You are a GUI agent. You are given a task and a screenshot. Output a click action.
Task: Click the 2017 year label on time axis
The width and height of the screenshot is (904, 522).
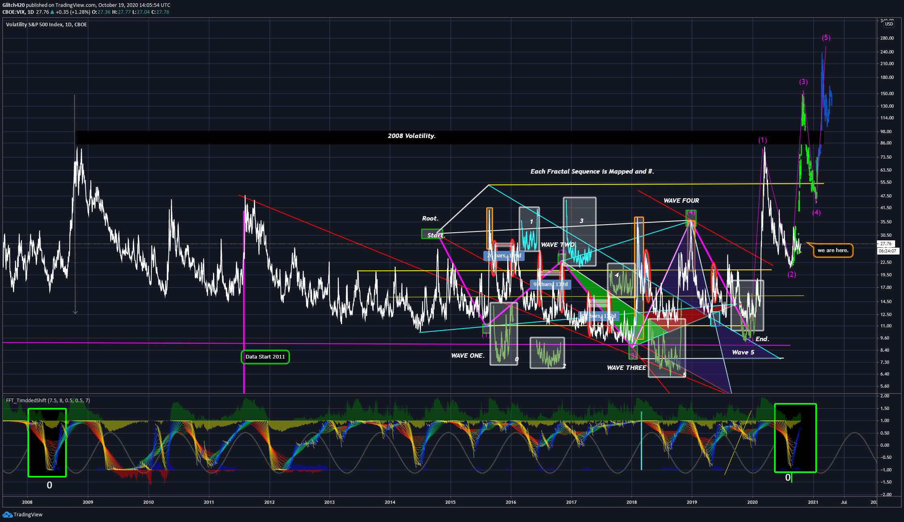pos(571,502)
